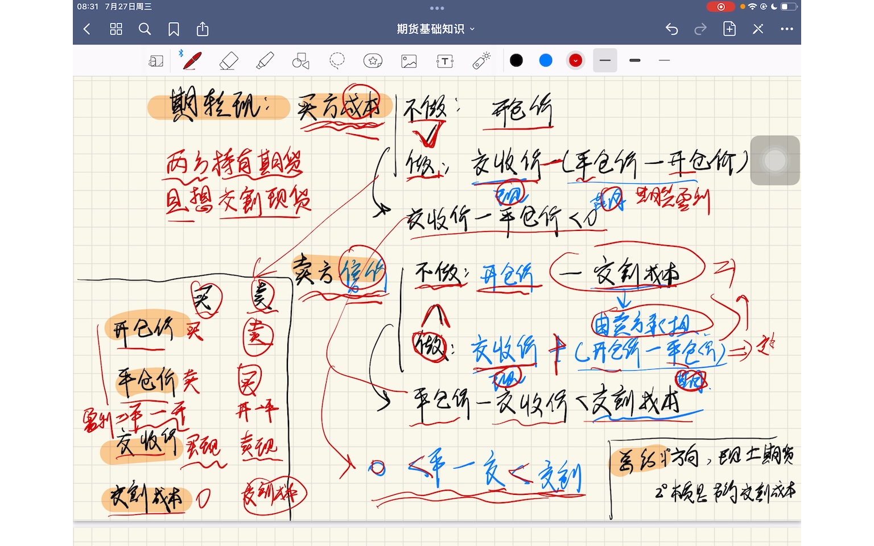Select the thinnest stroke width

point(664,60)
